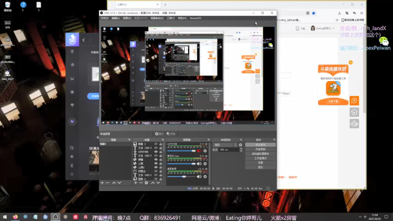
Task: Click 停止推流 stop streaming button
Action: click(260, 145)
